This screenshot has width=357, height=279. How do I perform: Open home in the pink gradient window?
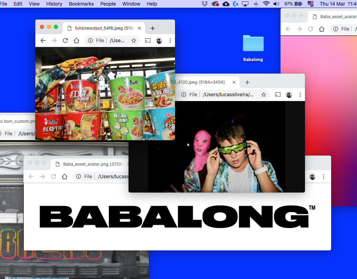322,29
